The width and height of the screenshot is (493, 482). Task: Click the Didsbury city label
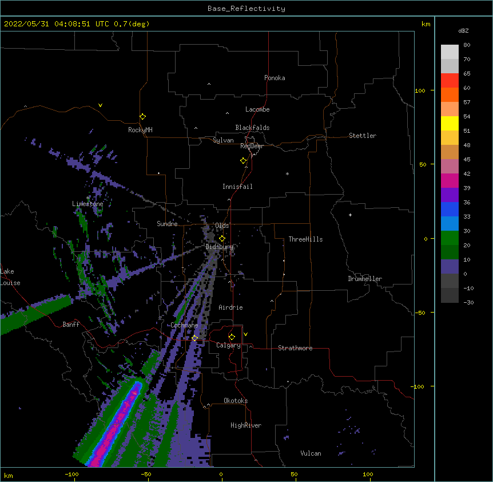coord(220,247)
